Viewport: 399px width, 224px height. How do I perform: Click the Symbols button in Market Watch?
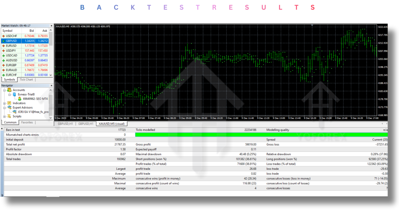(9, 79)
